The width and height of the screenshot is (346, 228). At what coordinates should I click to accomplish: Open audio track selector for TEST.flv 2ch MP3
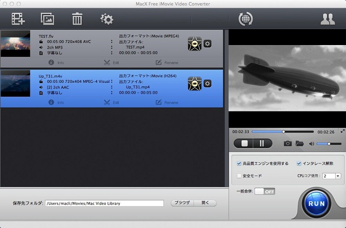click(x=112, y=47)
